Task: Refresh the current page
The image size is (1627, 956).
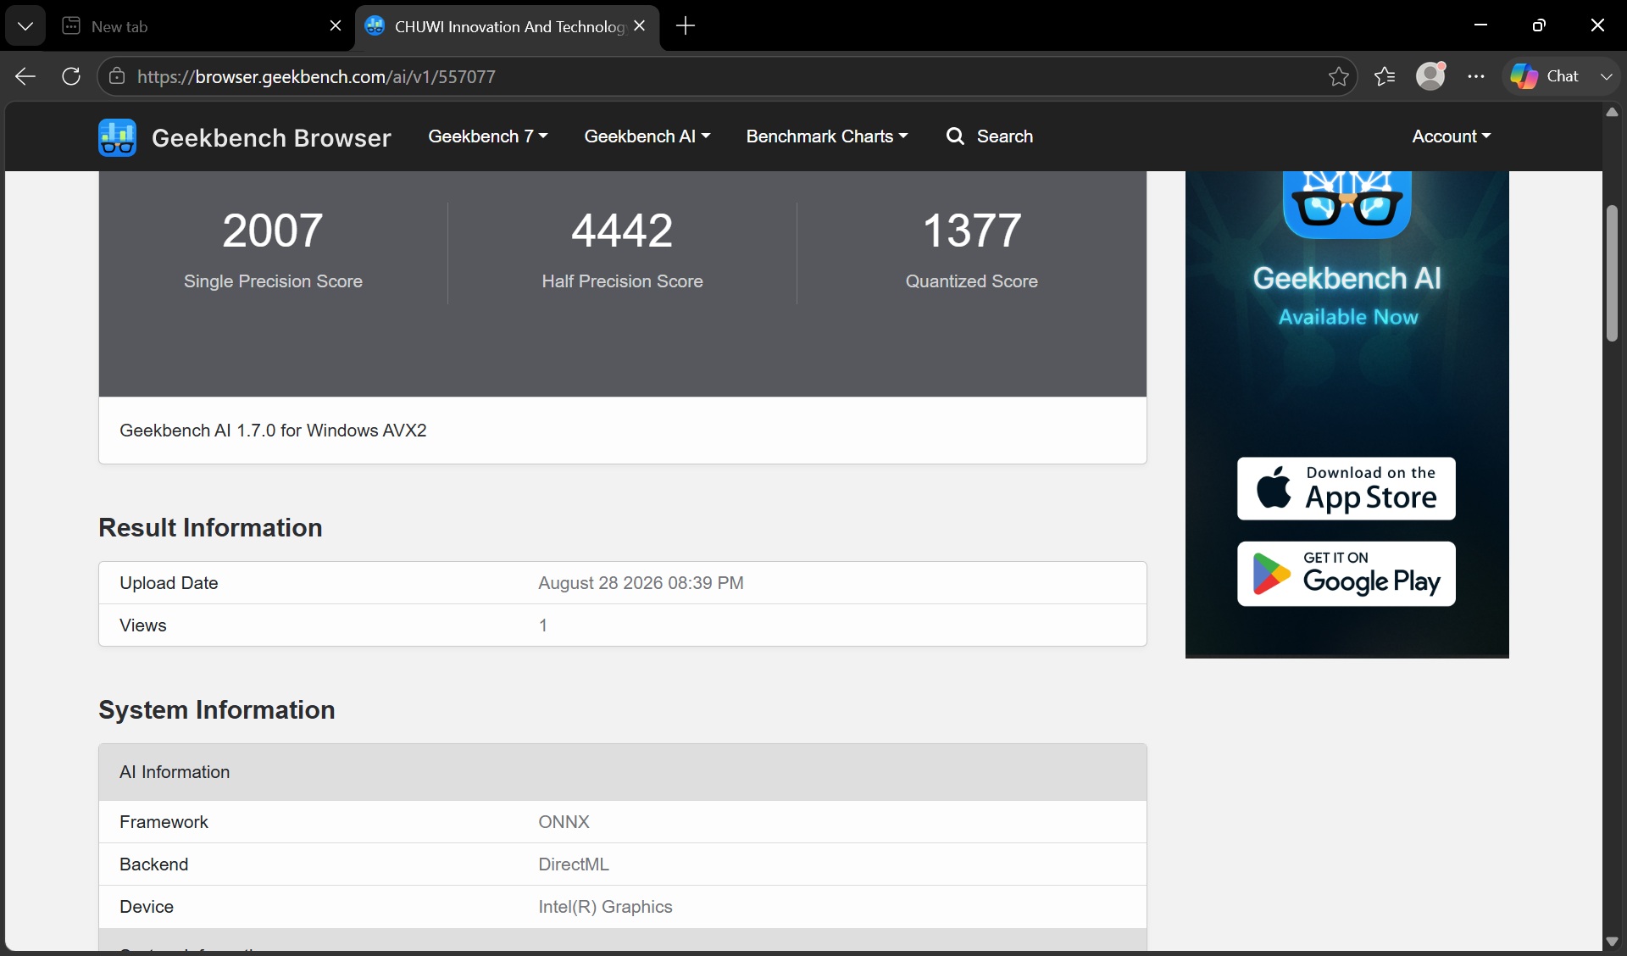Action: coord(71,76)
